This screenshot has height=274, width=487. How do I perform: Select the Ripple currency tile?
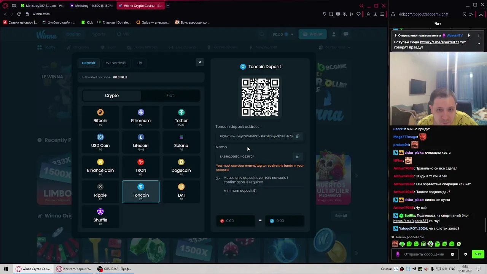pyautogui.click(x=100, y=192)
